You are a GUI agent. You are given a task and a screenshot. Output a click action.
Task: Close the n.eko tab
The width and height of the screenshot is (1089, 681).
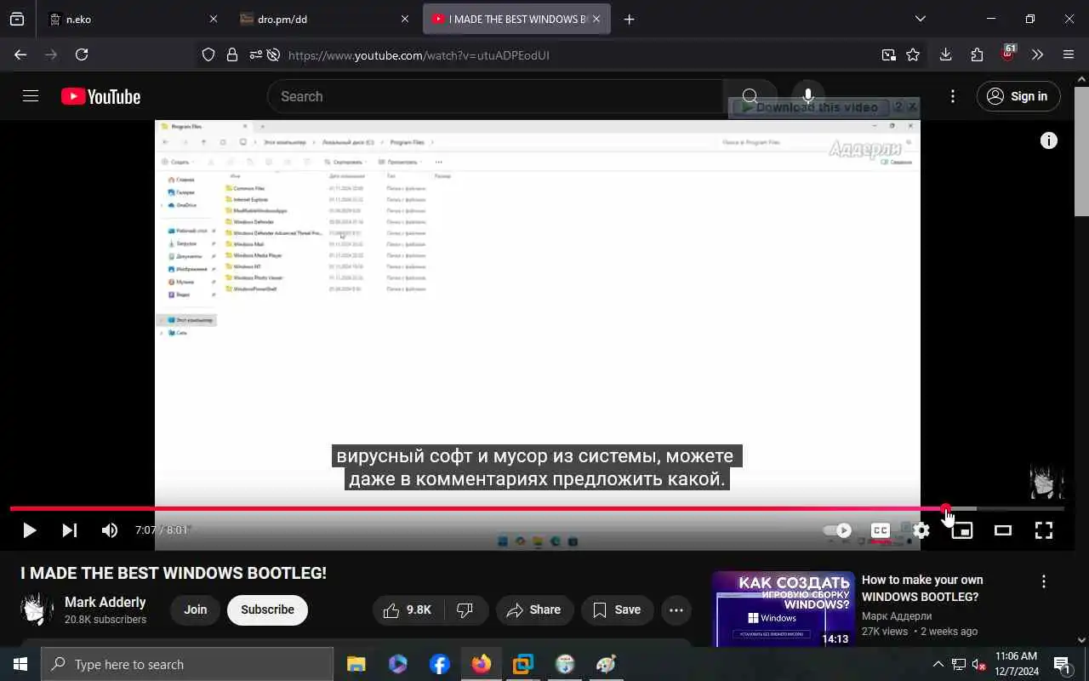[x=213, y=19]
